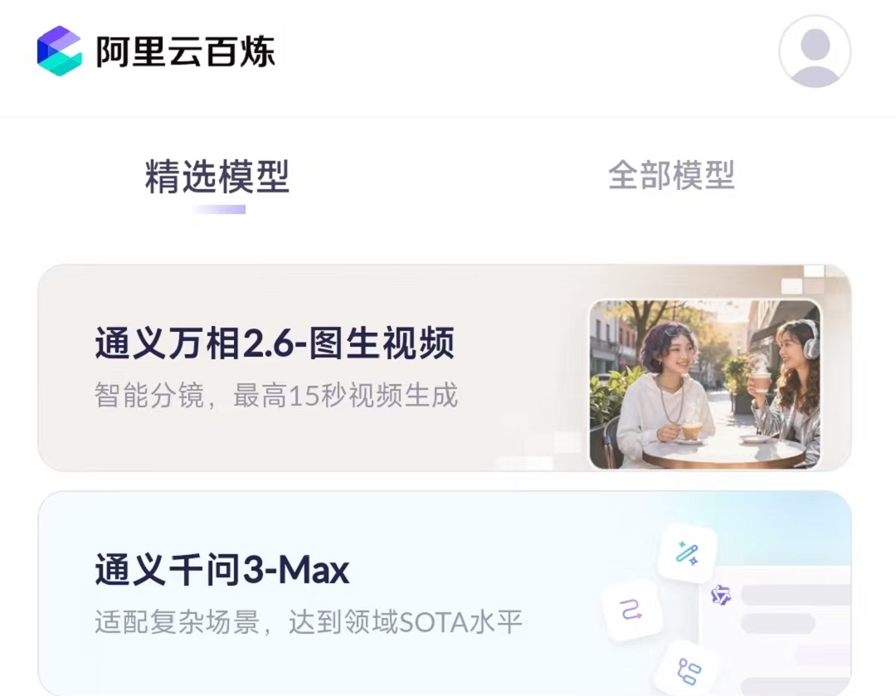
Task: Click the two women café video thumbnail
Action: click(x=705, y=384)
